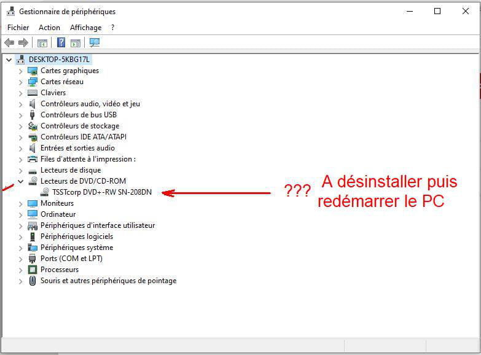
Task: Click the title bar Device Manager icon
Action: [10, 11]
